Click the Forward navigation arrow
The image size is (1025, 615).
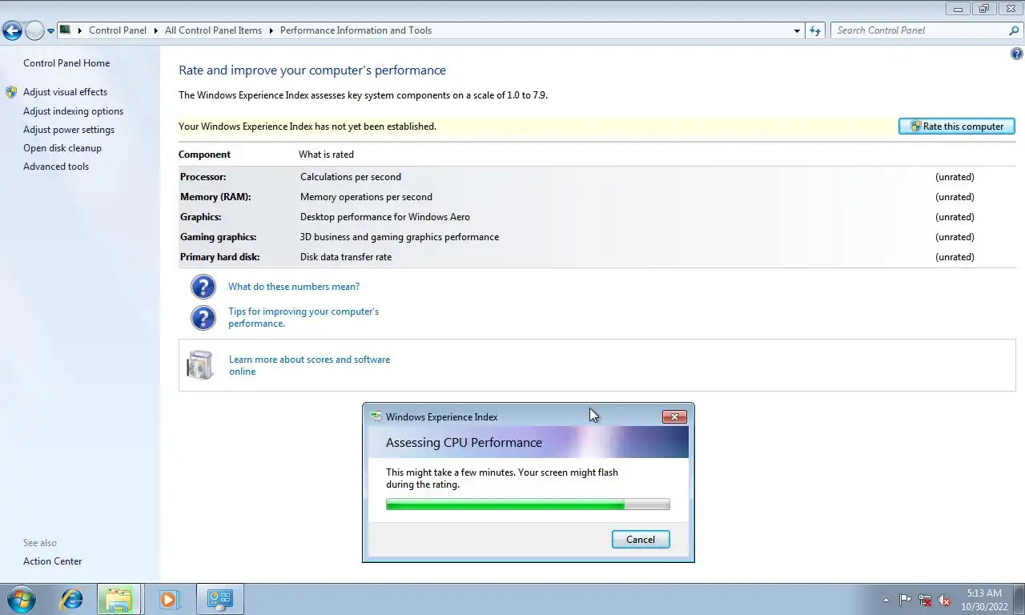(x=34, y=31)
